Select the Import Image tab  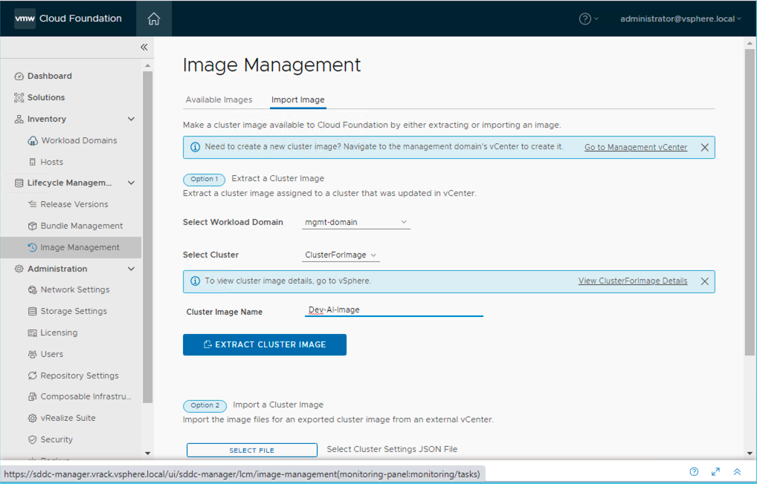(x=297, y=99)
